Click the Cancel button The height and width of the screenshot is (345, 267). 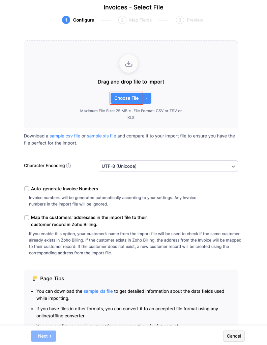234,336
